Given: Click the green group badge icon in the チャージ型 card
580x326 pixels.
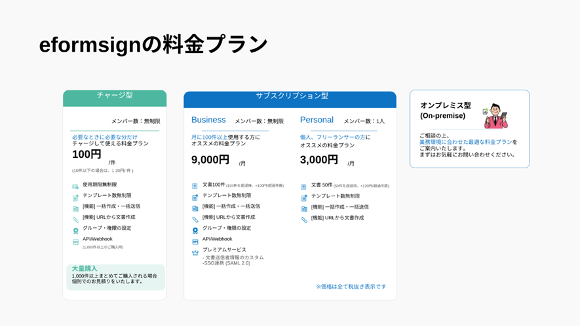Looking at the screenshot, I should pyautogui.click(x=75, y=231).
